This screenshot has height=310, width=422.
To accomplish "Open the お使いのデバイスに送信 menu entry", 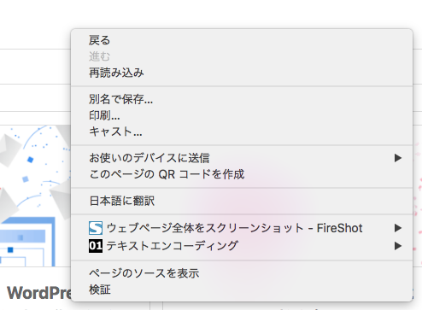I will [x=242, y=158].
